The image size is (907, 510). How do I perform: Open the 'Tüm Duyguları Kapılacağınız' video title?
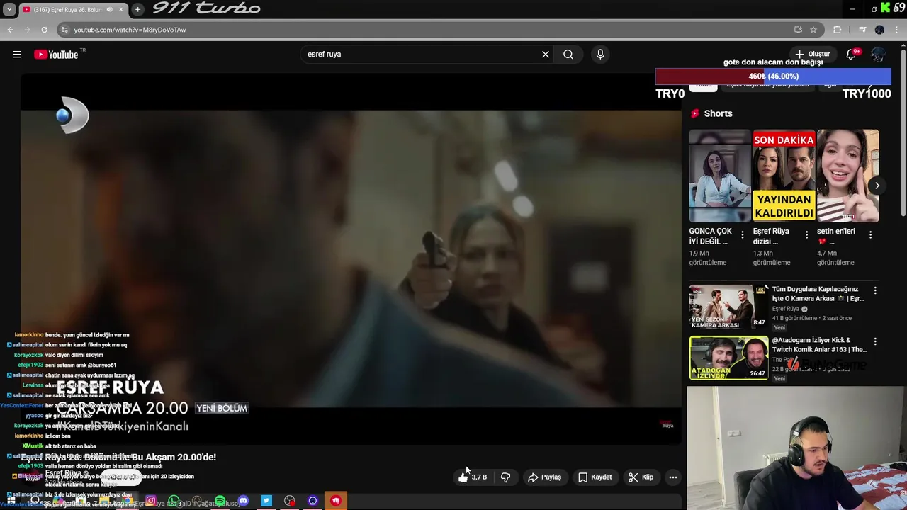(x=818, y=294)
